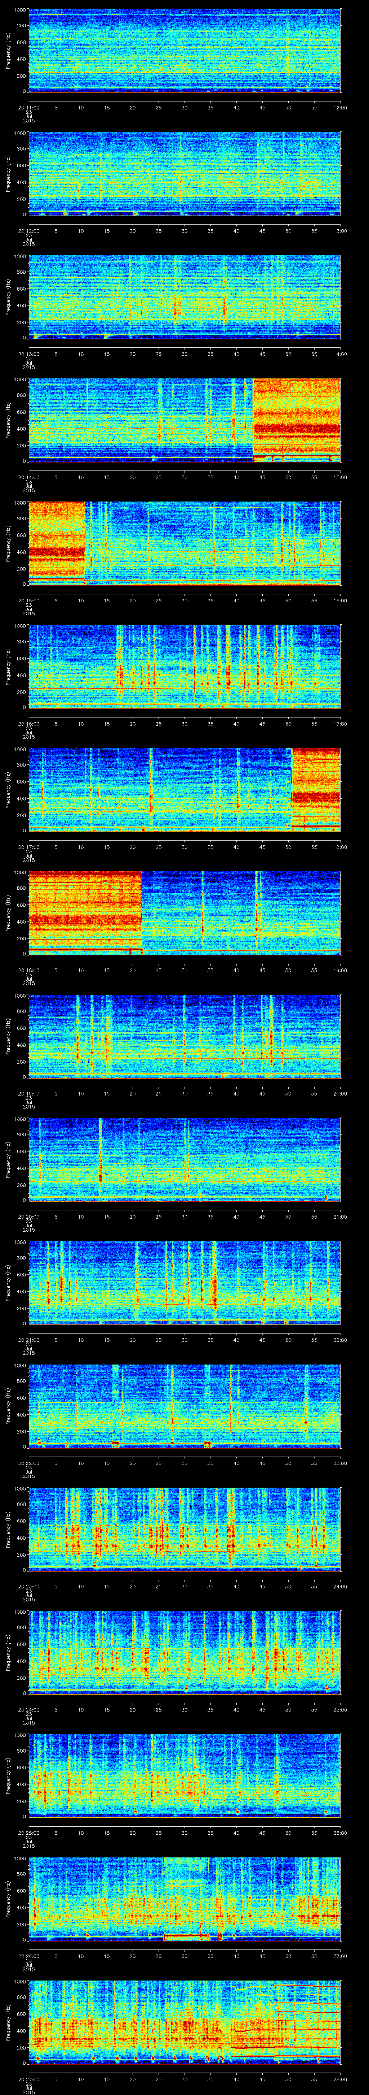Click the 16:00 end time label

pyautogui.click(x=341, y=600)
